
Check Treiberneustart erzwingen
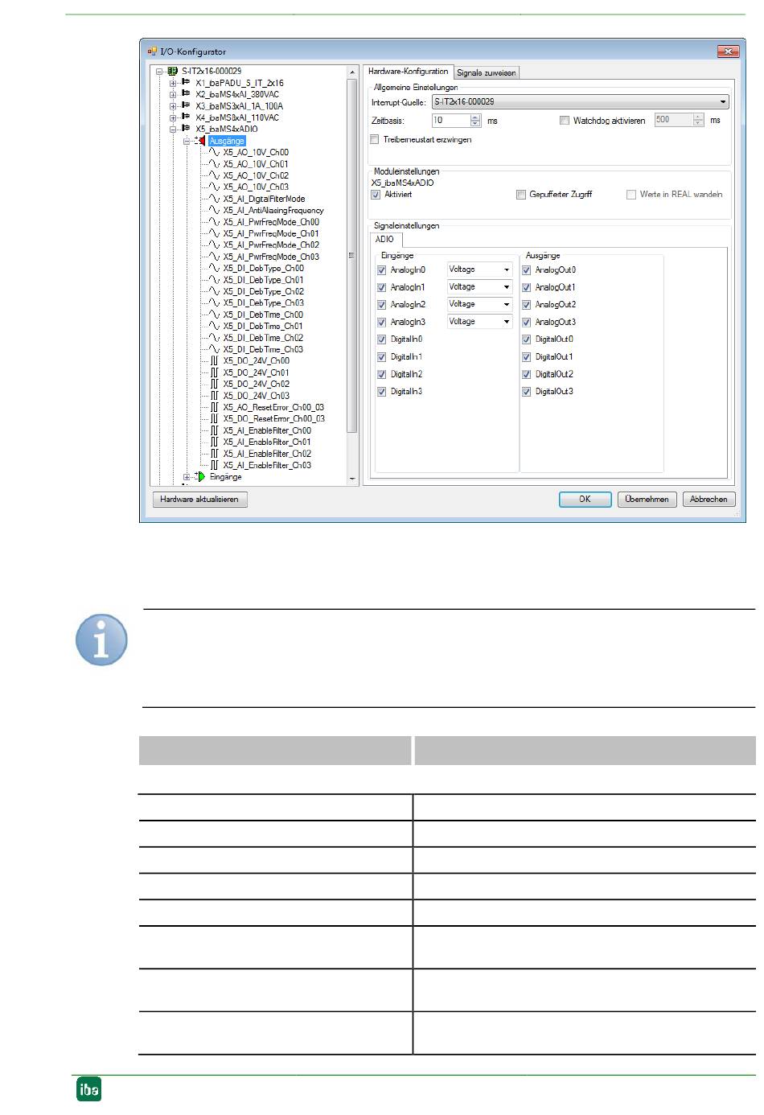coord(375,139)
